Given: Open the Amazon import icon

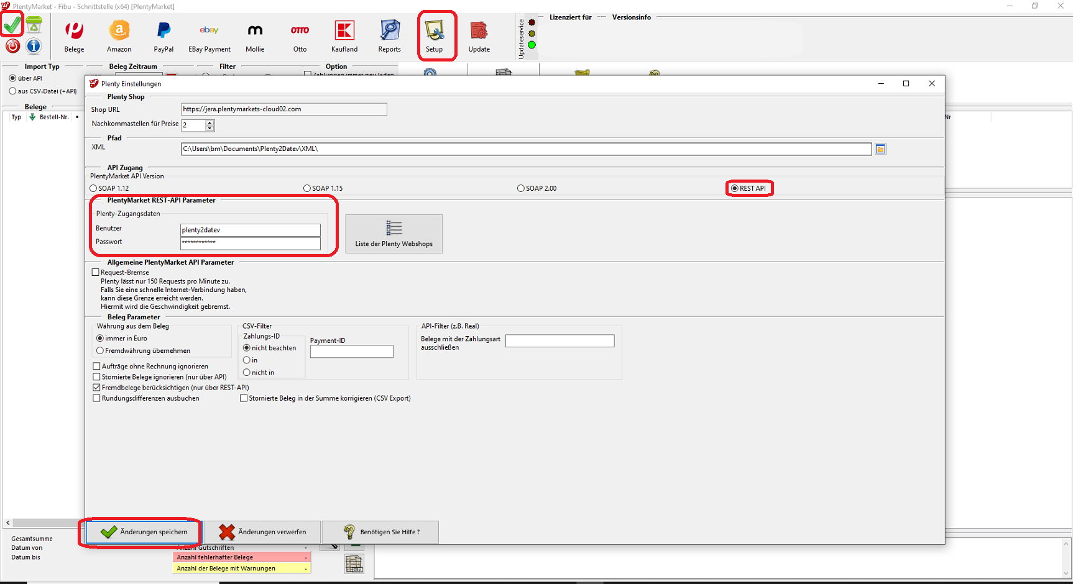Looking at the screenshot, I should 119,36.
